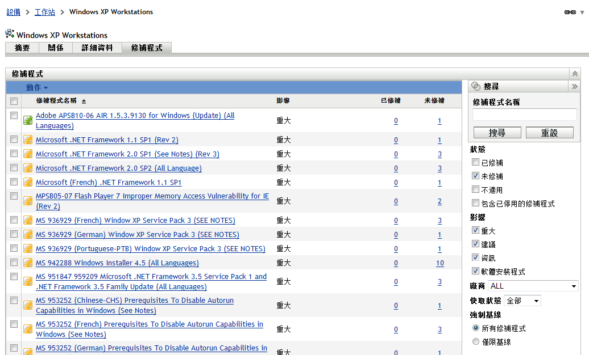Enable the 不適用 status checkbox
The height and width of the screenshot is (355, 589).
(x=475, y=189)
